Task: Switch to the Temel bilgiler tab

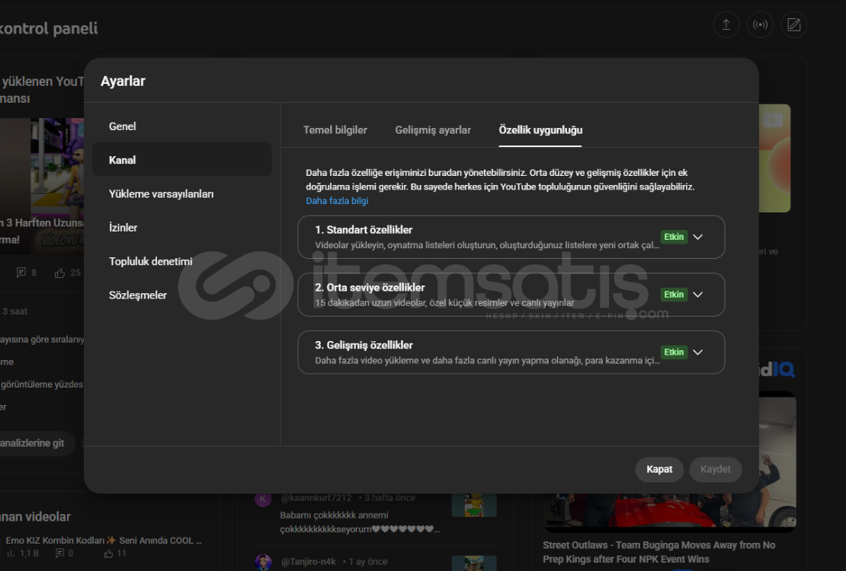Action: (x=335, y=130)
